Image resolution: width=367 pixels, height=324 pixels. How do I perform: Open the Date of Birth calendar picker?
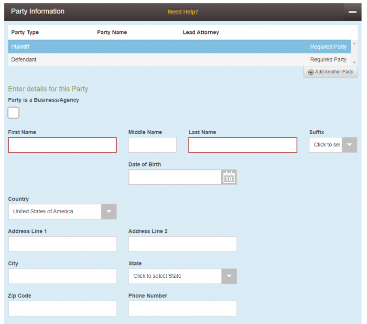pos(229,178)
